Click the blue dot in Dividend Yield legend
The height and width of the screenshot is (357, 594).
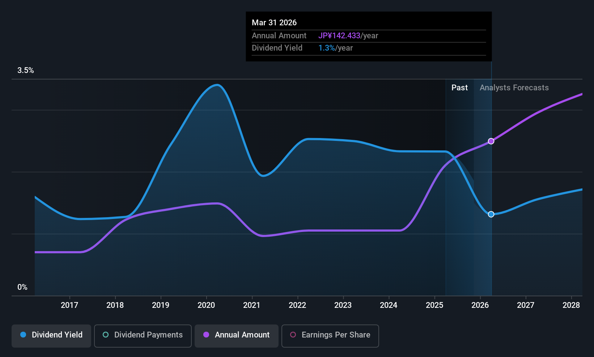23,335
